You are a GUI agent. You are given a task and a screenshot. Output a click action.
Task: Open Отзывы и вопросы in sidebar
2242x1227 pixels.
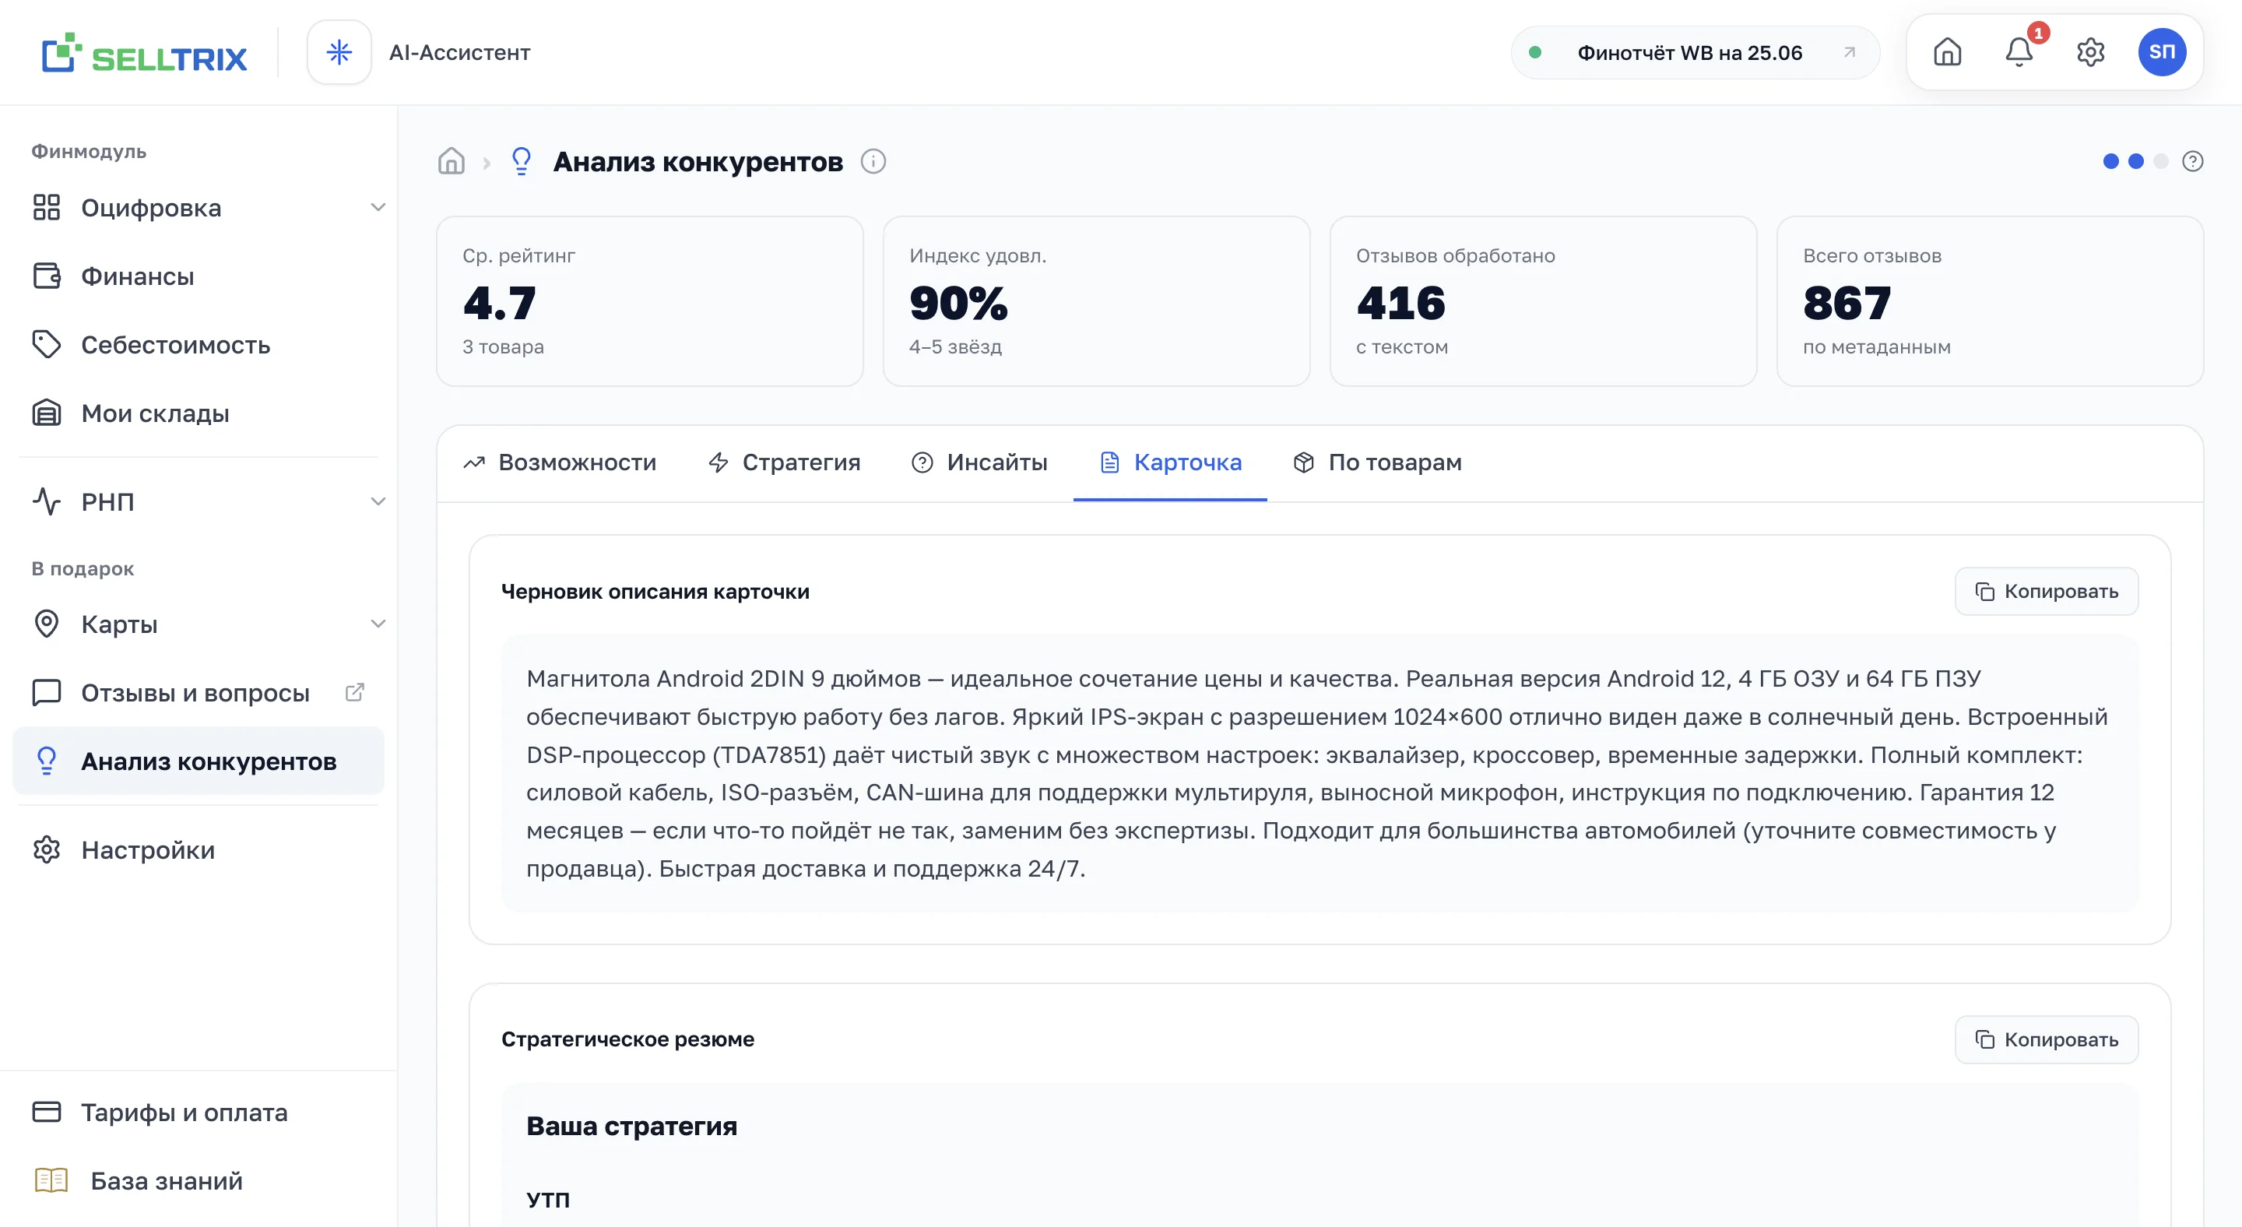coord(199,693)
